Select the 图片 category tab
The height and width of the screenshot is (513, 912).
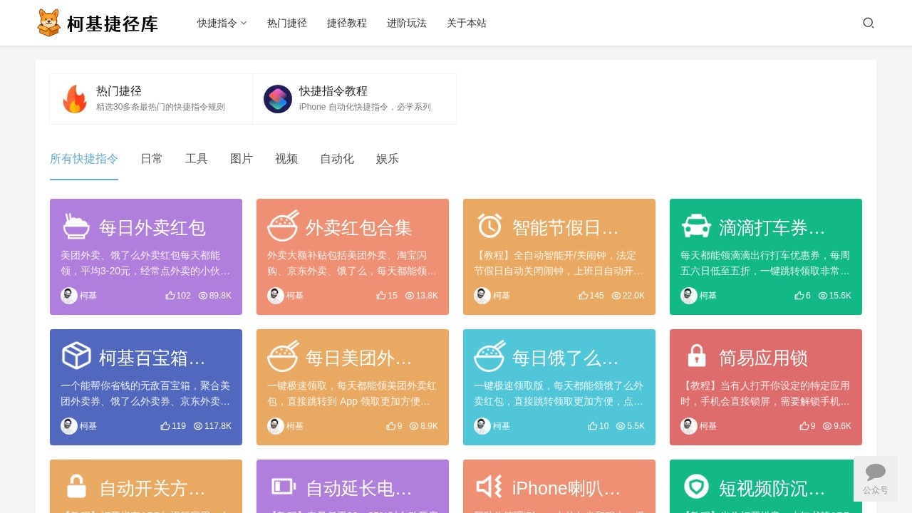click(x=242, y=159)
